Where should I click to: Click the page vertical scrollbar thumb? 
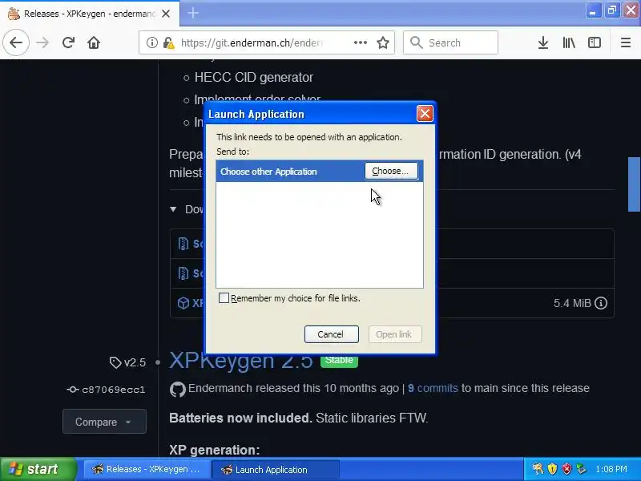pyautogui.click(x=634, y=184)
